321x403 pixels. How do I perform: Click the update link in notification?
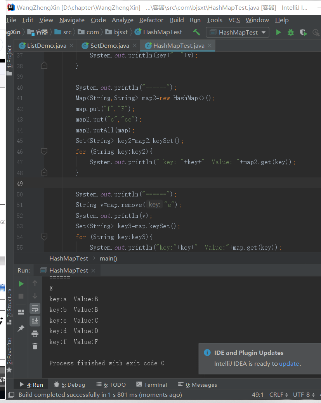point(289,364)
